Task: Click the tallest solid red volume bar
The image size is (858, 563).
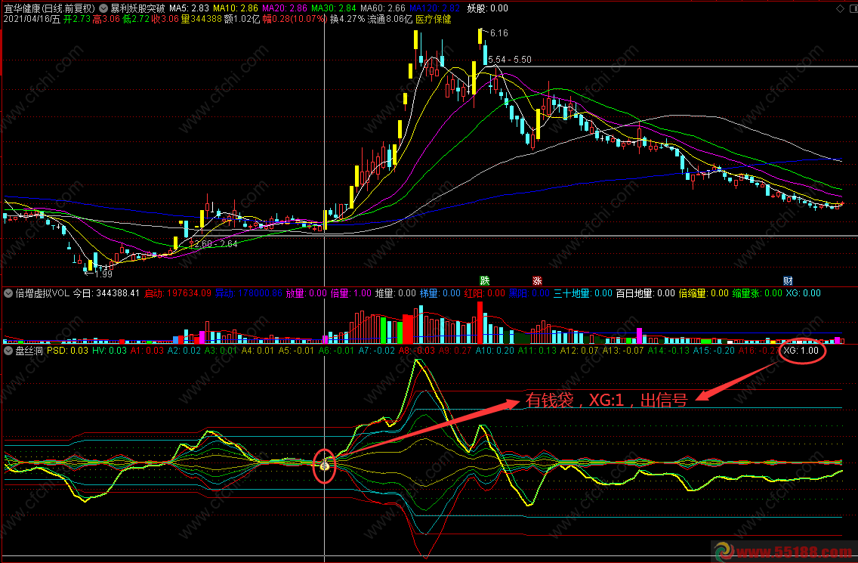Action: click(x=480, y=322)
